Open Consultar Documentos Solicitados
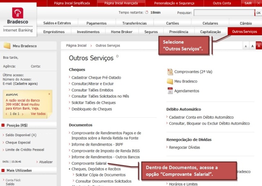262x186 pixels. [103, 181]
